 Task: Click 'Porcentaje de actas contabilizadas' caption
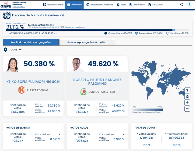147,112
